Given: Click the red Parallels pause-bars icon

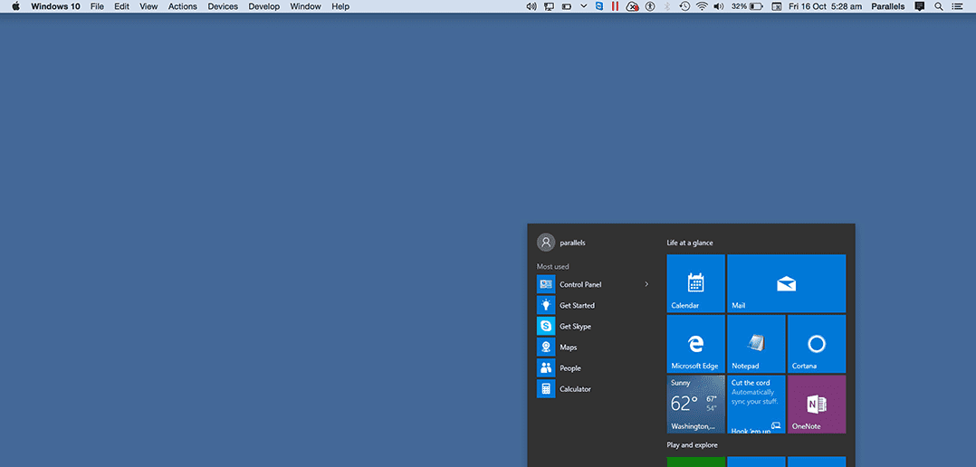Looking at the screenshot, I should [615, 6].
